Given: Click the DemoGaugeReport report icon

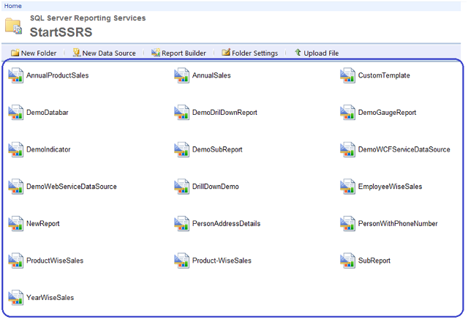Looking at the screenshot, I should (x=347, y=112).
